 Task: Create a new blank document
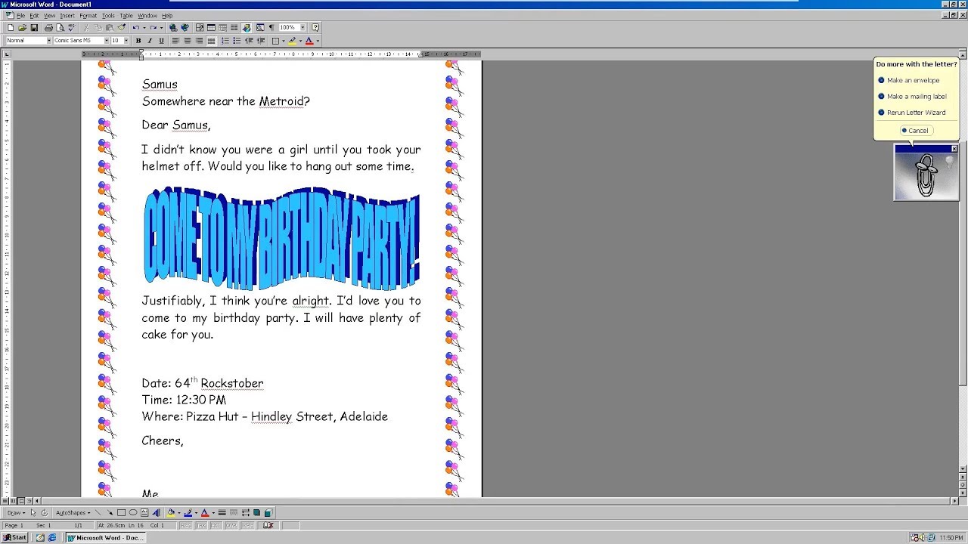coord(11,28)
